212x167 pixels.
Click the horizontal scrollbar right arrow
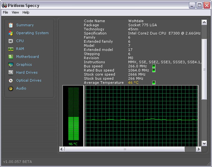point(199,149)
